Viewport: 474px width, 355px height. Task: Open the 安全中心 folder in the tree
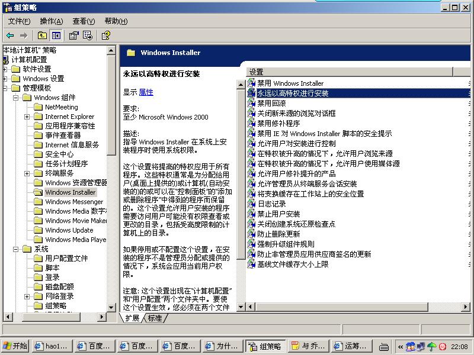pos(59,154)
